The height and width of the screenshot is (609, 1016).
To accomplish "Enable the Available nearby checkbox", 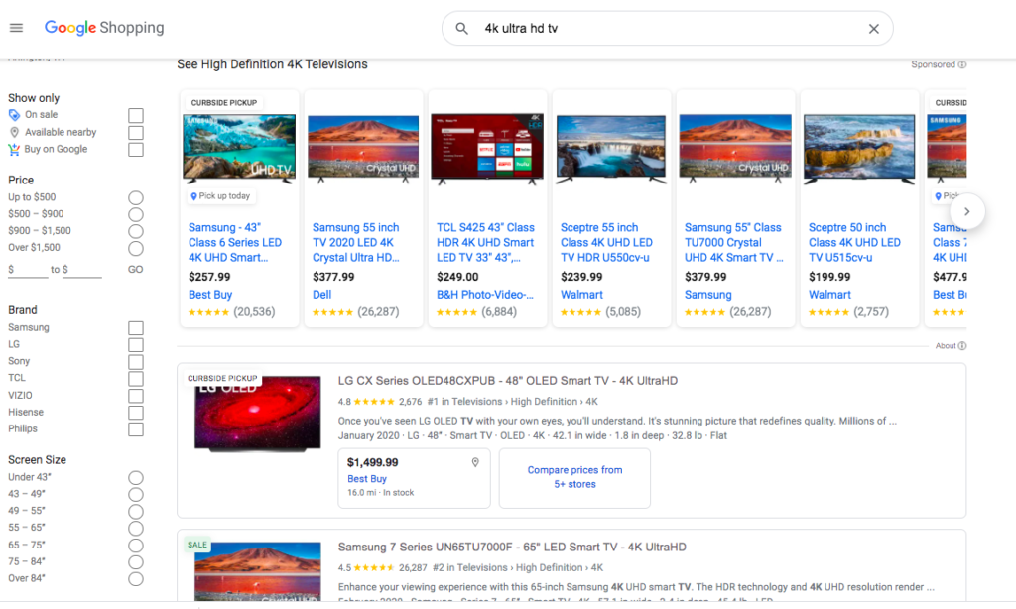I will 135,133.
